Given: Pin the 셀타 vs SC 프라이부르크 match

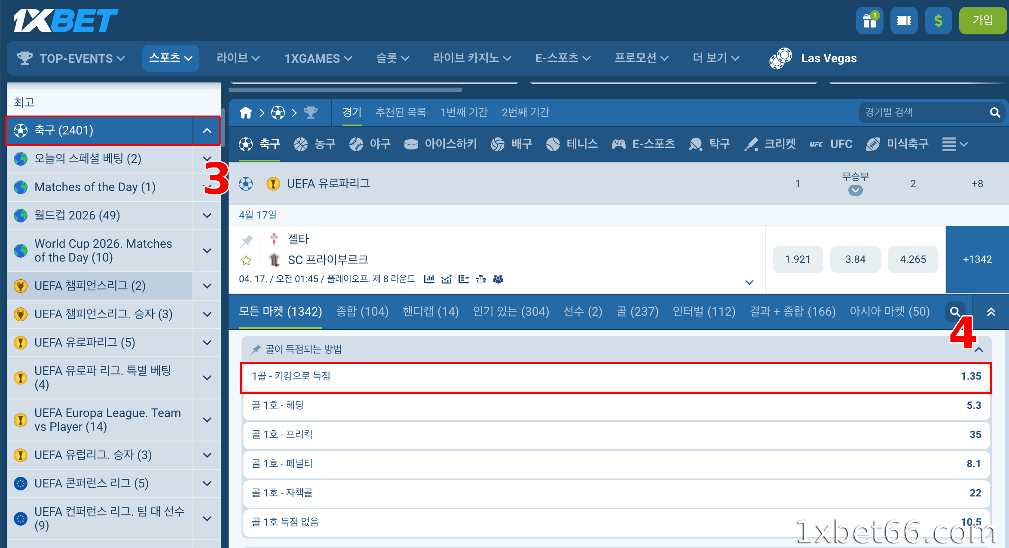Looking at the screenshot, I should tap(246, 241).
